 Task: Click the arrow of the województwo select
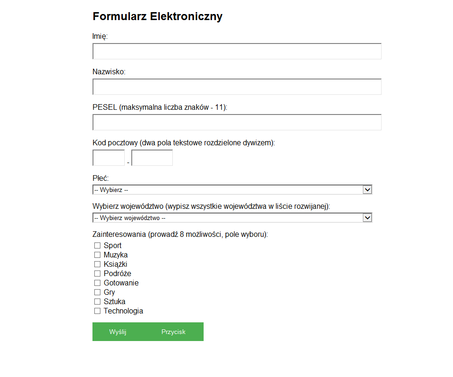tap(367, 218)
